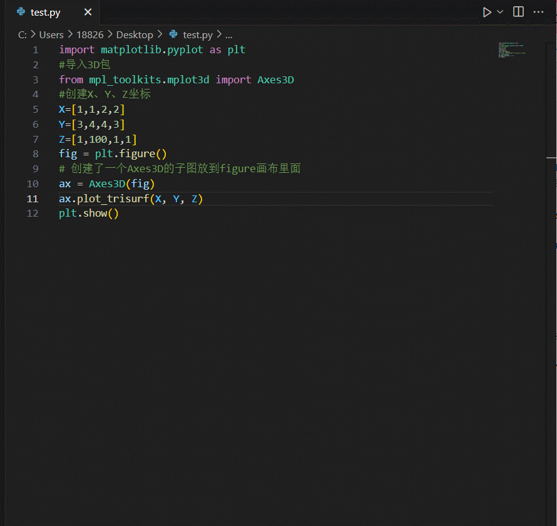
Task: Open the 18826 breadcrumb folder
Action: (90, 35)
